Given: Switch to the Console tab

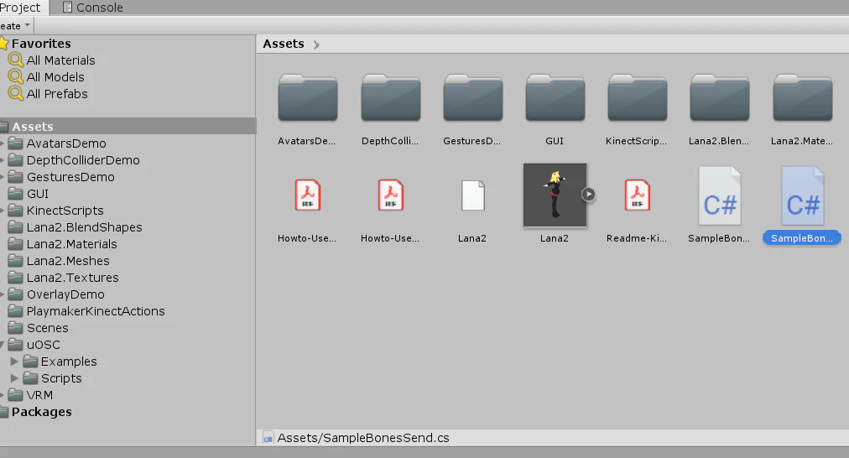Looking at the screenshot, I should pyautogui.click(x=92, y=8).
